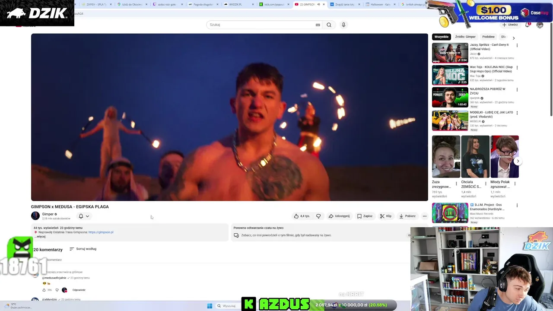Open the Zuza zrezygnow... short

coord(446,157)
